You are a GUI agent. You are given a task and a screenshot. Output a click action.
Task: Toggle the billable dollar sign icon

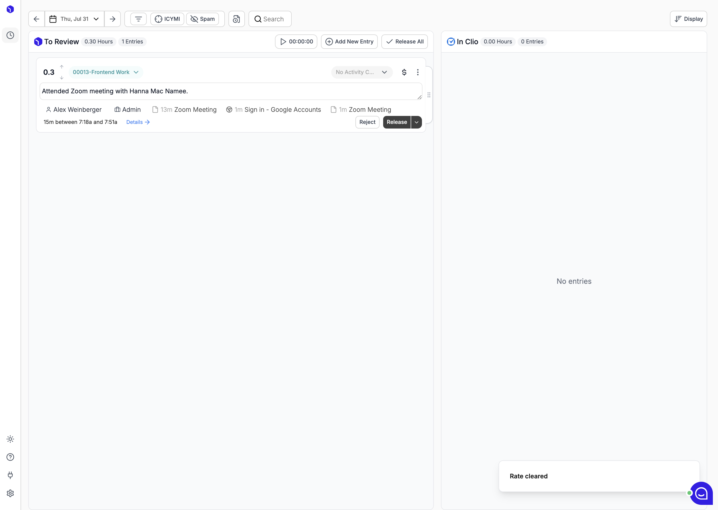click(404, 72)
